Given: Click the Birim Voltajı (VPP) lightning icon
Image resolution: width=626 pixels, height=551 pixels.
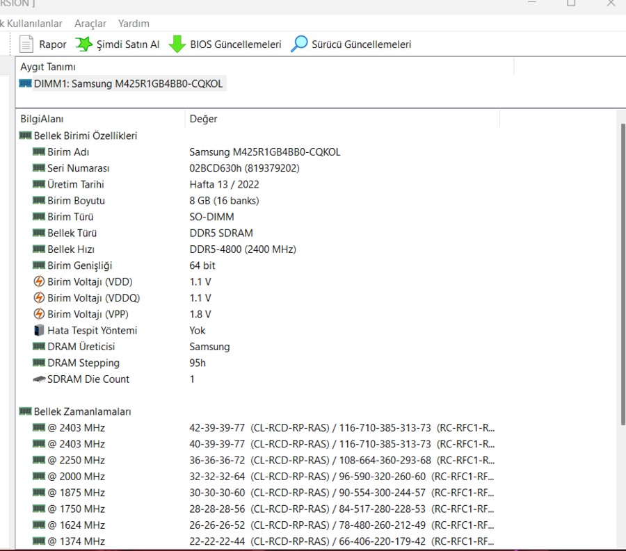Looking at the screenshot, I should click(x=39, y=314).
